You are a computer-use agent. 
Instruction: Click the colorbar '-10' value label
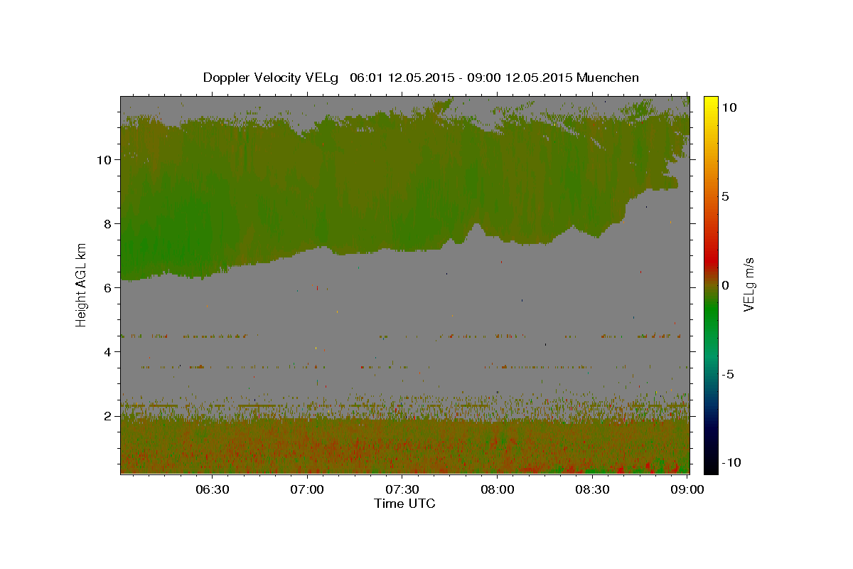730,462
